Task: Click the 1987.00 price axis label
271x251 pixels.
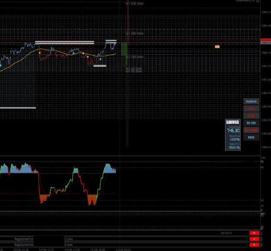Action: coord(266,79)
